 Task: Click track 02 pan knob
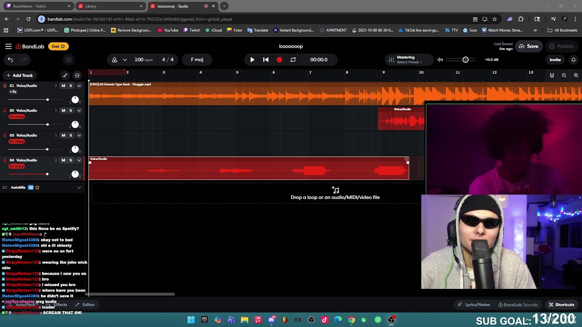(x=75, y=124)
